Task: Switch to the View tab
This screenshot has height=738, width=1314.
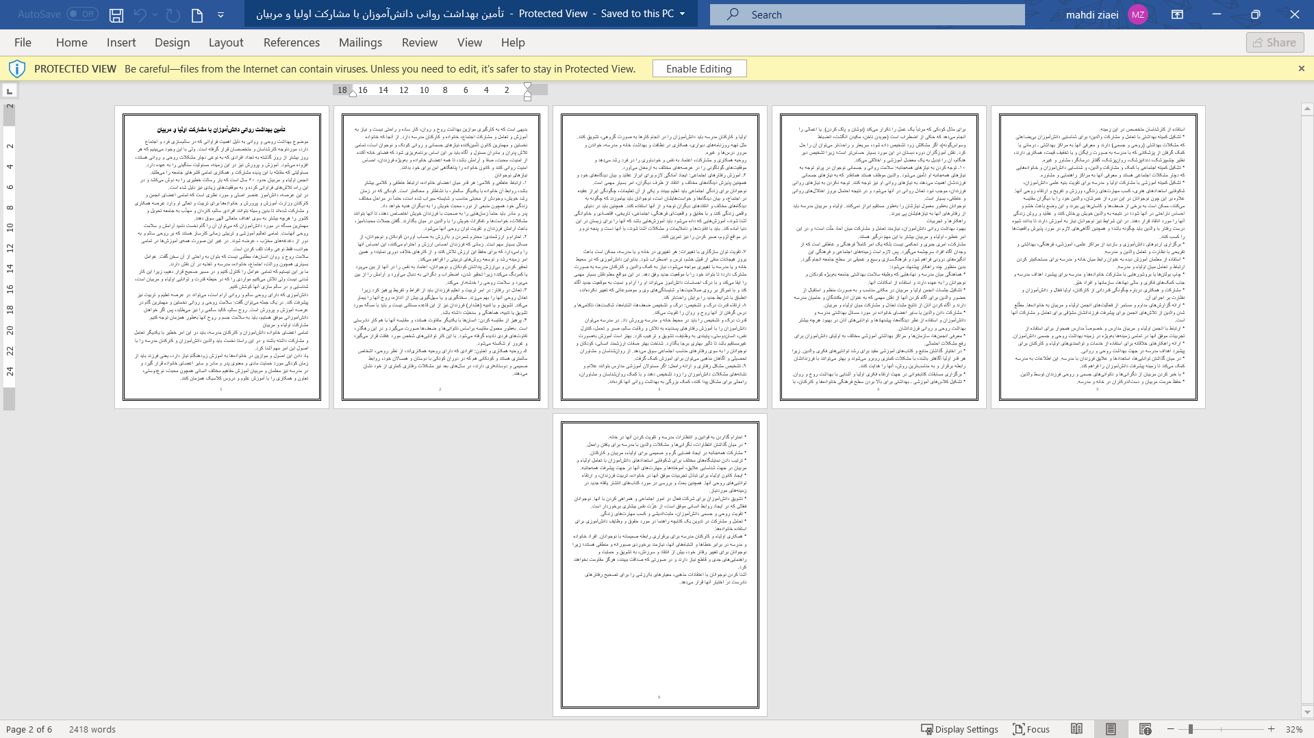Action: pos(470,42)
